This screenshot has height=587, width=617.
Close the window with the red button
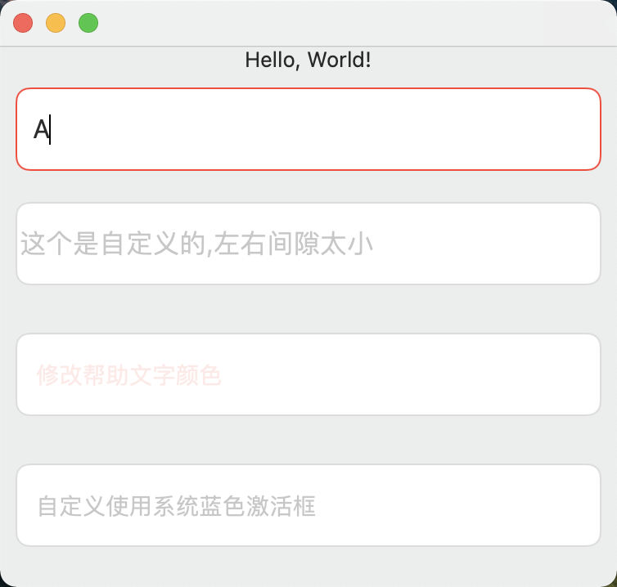pyautogui.click(x=23, y=23)
